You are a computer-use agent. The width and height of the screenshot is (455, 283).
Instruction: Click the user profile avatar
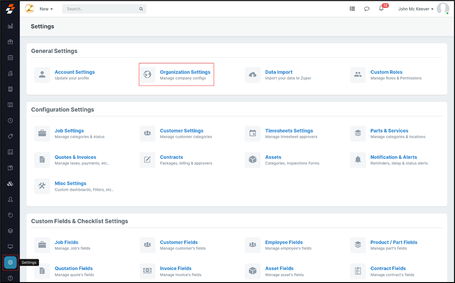[442, 9]
